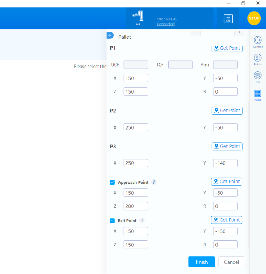Click Exit Point help question icon
This screenshot has width=266, height=274.
tap(142, 221)
